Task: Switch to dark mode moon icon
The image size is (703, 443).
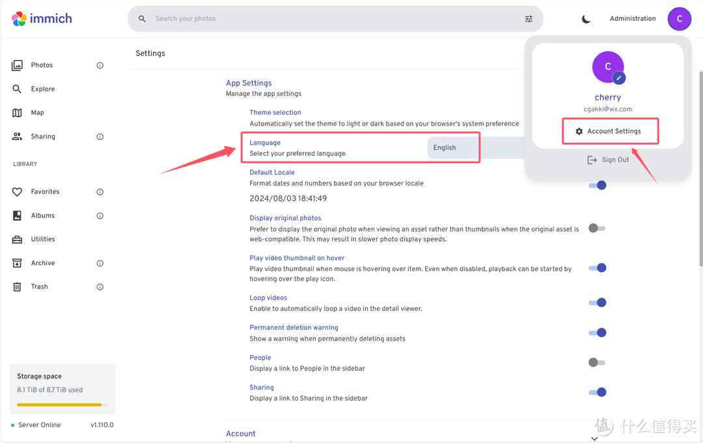Action: (586, 19)
